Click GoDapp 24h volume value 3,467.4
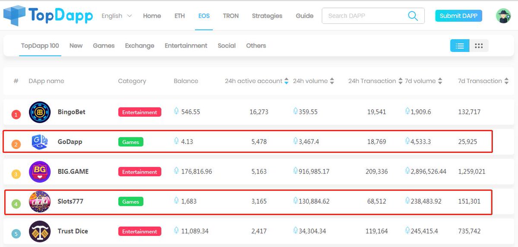This screenshot has width=518, height=247. [309, 142]
